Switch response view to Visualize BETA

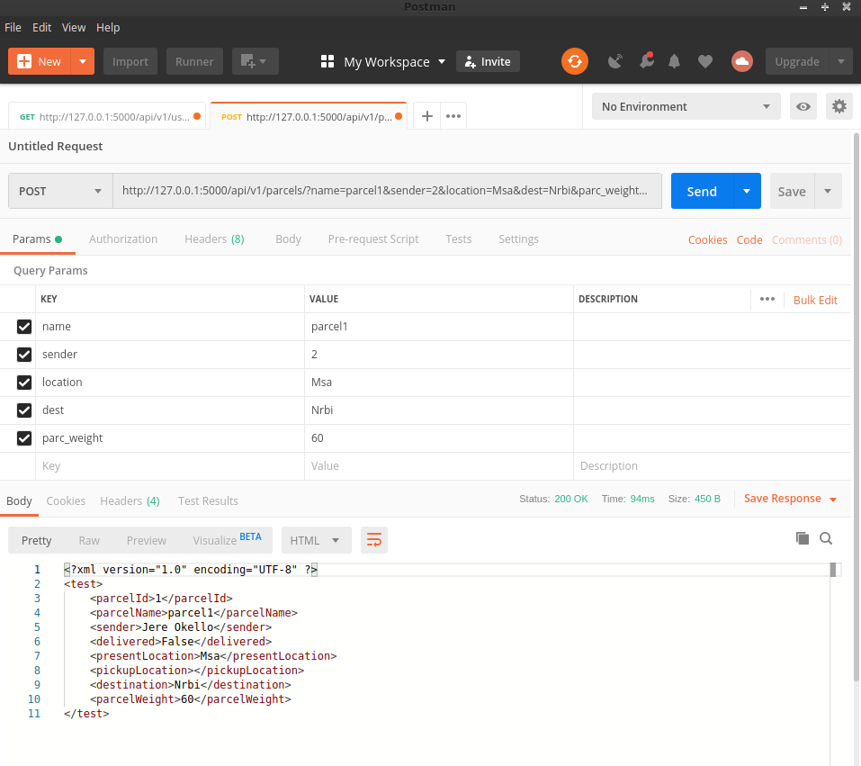[227, 539]
